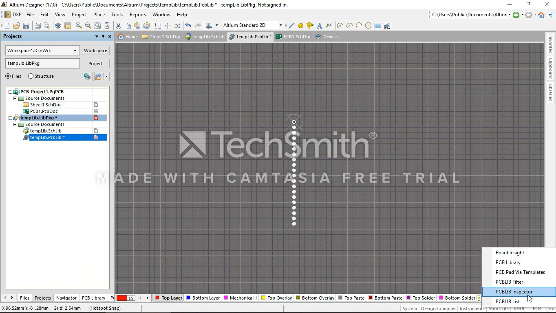Select the Place Pad tool
Image resolution: width=556 pixels, height=313 pixels.
click(301, 26)
